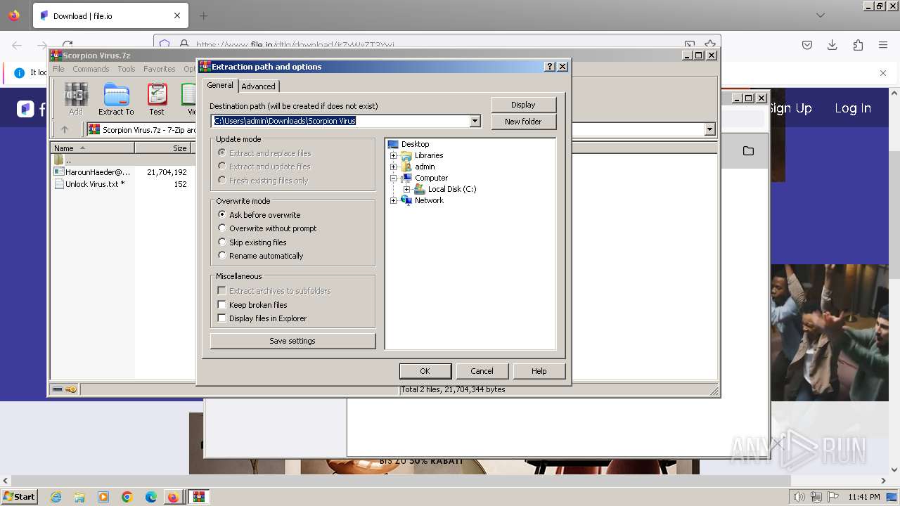Click the Cancel button
The height and width of the screenshot is (506, 900).
point(482,371)
